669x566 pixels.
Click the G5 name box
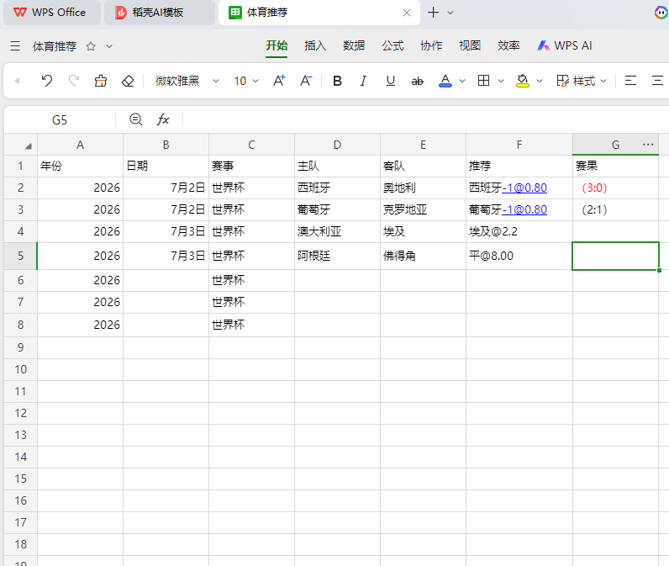point(60,120)
